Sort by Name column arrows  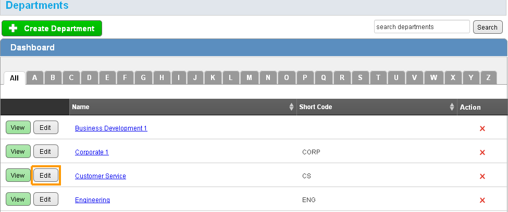(x=291, y=107)
